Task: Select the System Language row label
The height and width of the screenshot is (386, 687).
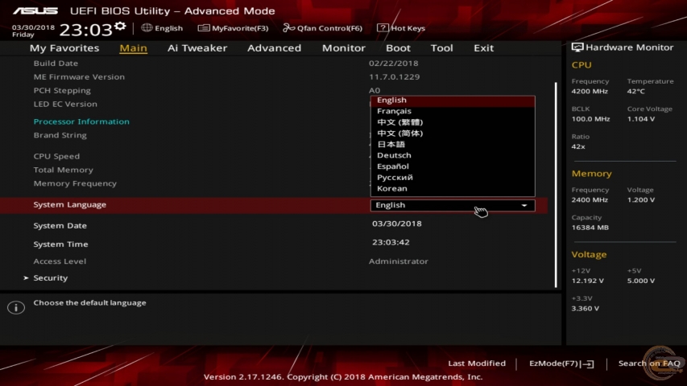Action: pos(69,204)
